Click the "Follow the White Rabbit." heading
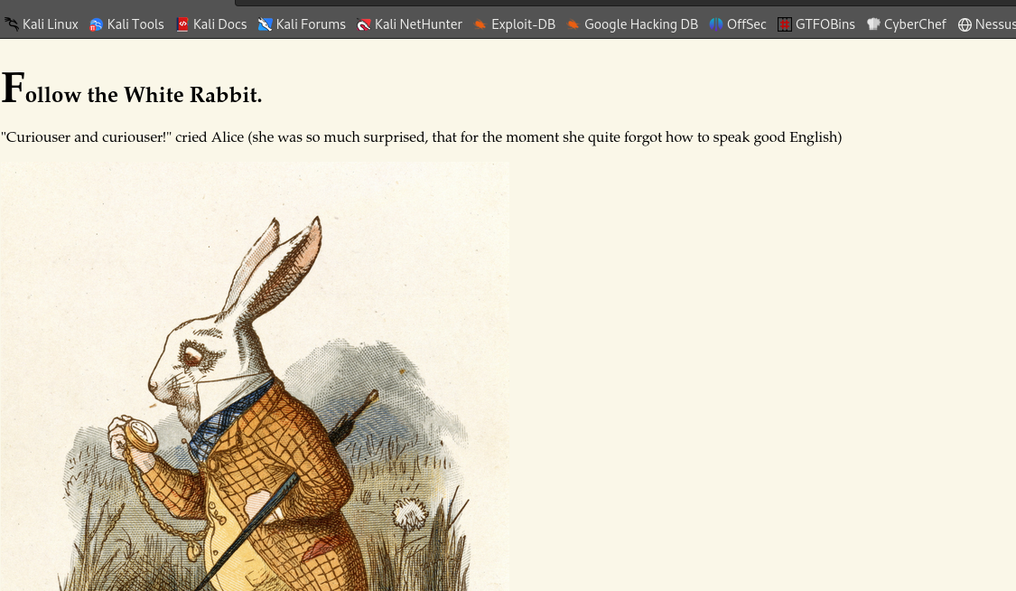Screen dimensions: 1016x591 click(x=132, y=89)
